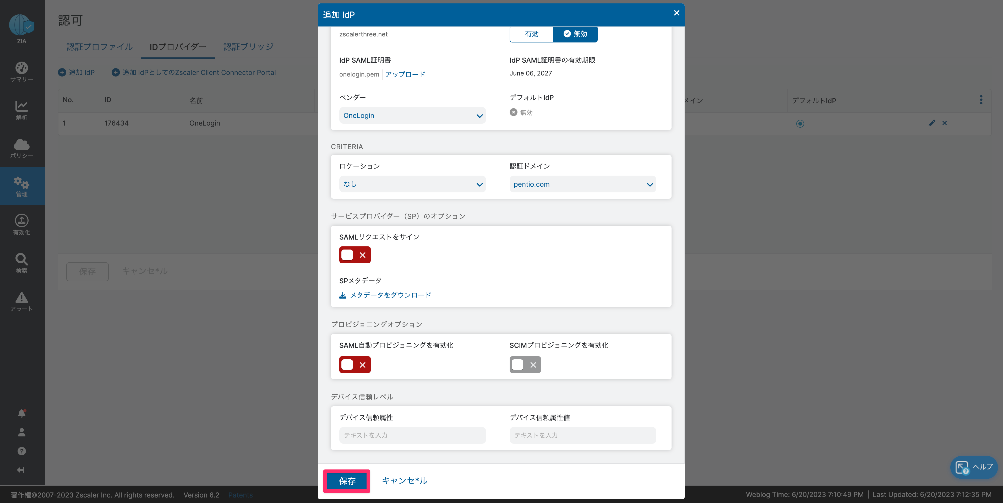Click the June 06, 2027 expiry date
Viewport: 1003px width, 503px height.
pyautogui.click(x=530, y=73)
